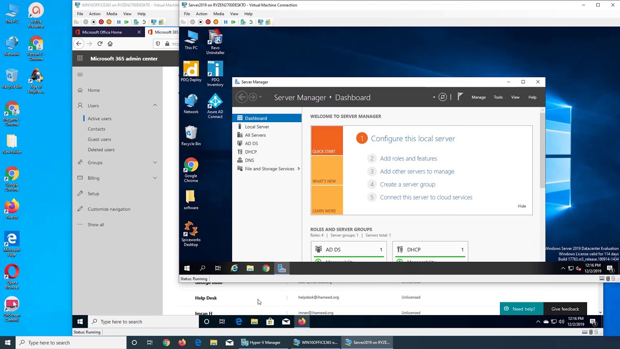Image resolution: width=620 pixels, height=349 pixels.
Task: Click Firefox home button in WIN10 VM
Action: coord(110,44)
